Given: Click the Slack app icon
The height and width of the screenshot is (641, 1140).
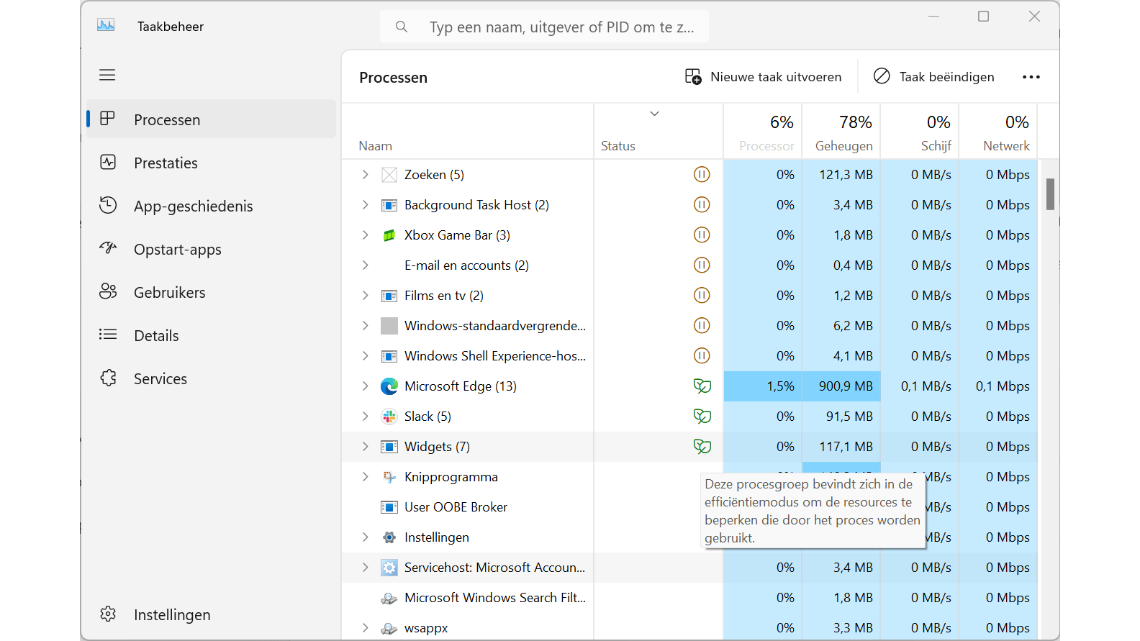Looking at the screenshot, I should click(x=389, y=417).
